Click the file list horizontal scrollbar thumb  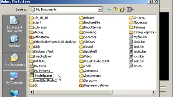point(73,92)
